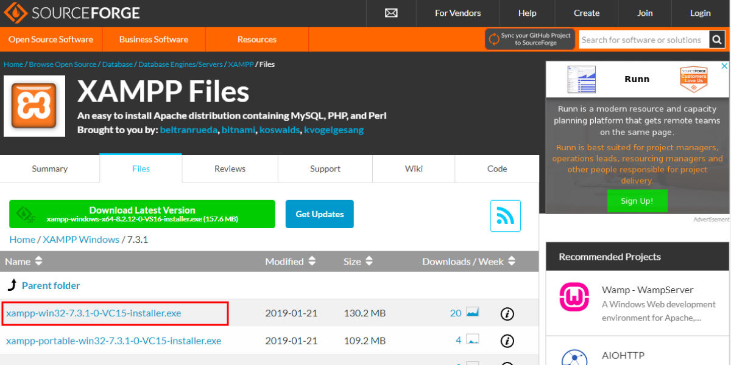Click Home in the top breadcrumb
731x365 pixels.
13,64
